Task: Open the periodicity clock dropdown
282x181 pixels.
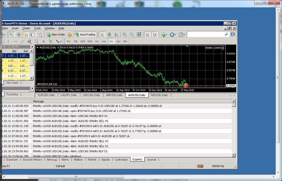Action: click(173, 35)
